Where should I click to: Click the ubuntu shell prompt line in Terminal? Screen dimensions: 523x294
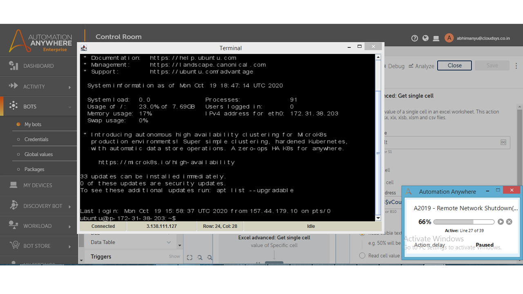click(128, 218)
